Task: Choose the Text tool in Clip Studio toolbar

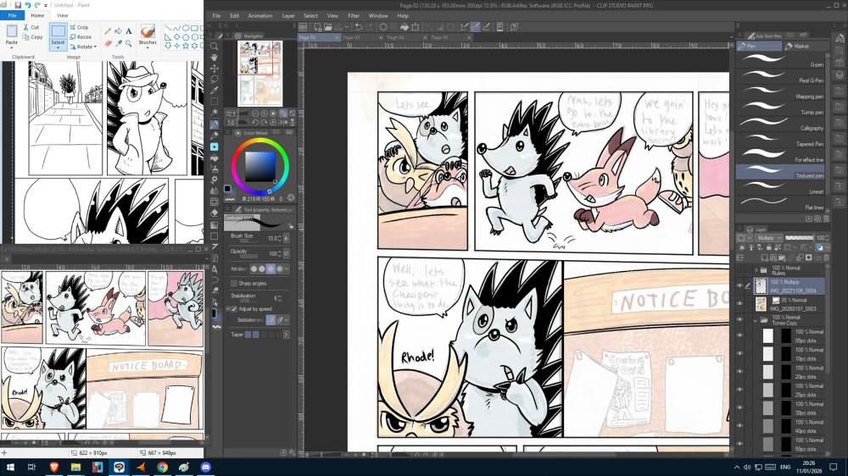Action: pyautogui.click(x=215, y=269)
